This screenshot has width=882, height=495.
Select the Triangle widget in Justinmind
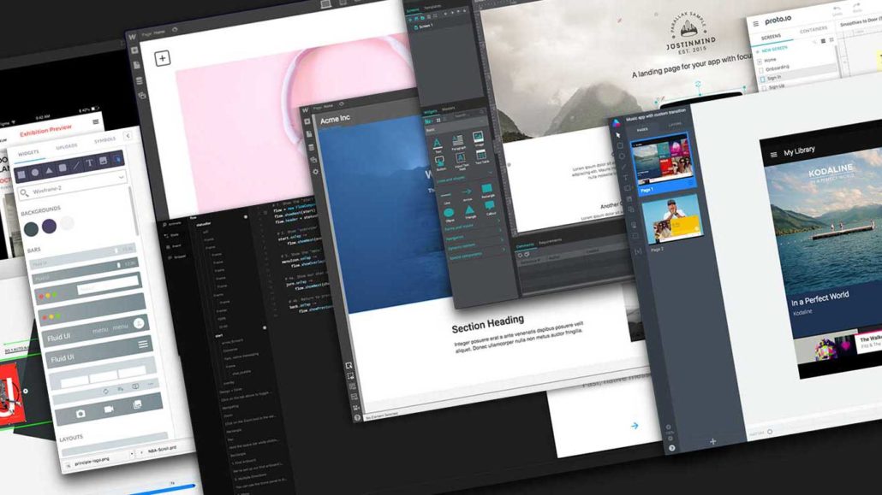coord(470,211)
